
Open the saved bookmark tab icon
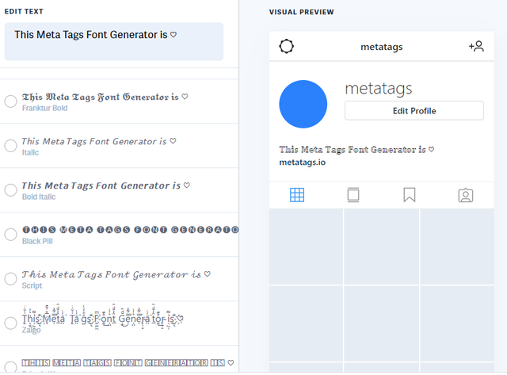[x=410, y=195]
